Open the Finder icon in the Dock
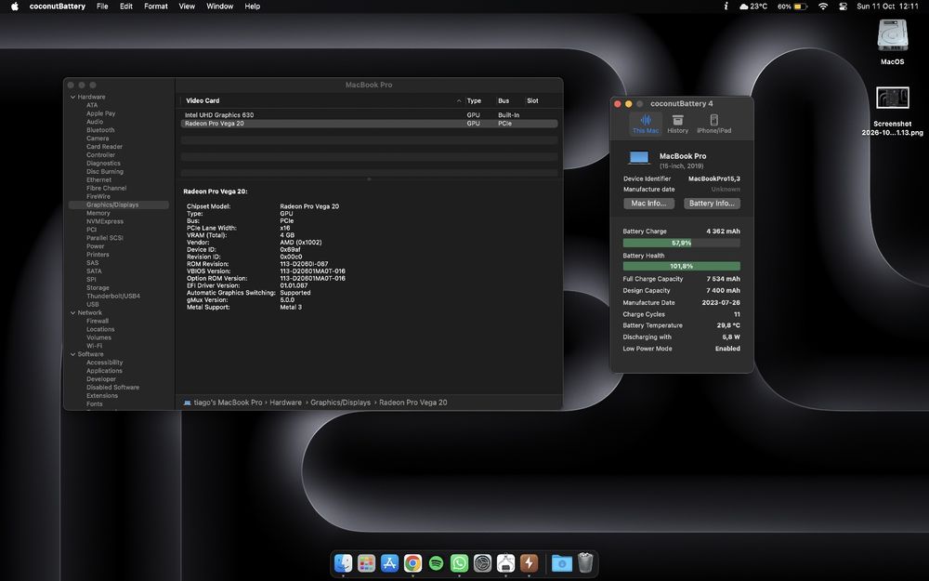This screenshot has width=929, height=581. (x=343, y=562)
